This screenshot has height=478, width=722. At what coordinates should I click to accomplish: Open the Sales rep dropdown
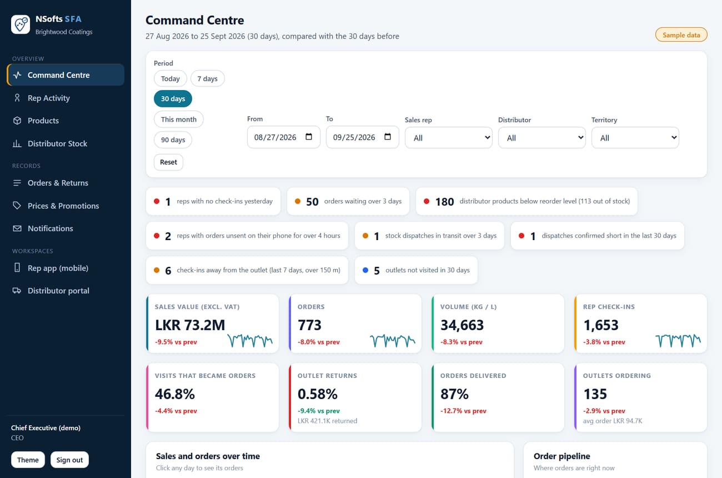tap(449, 138)
